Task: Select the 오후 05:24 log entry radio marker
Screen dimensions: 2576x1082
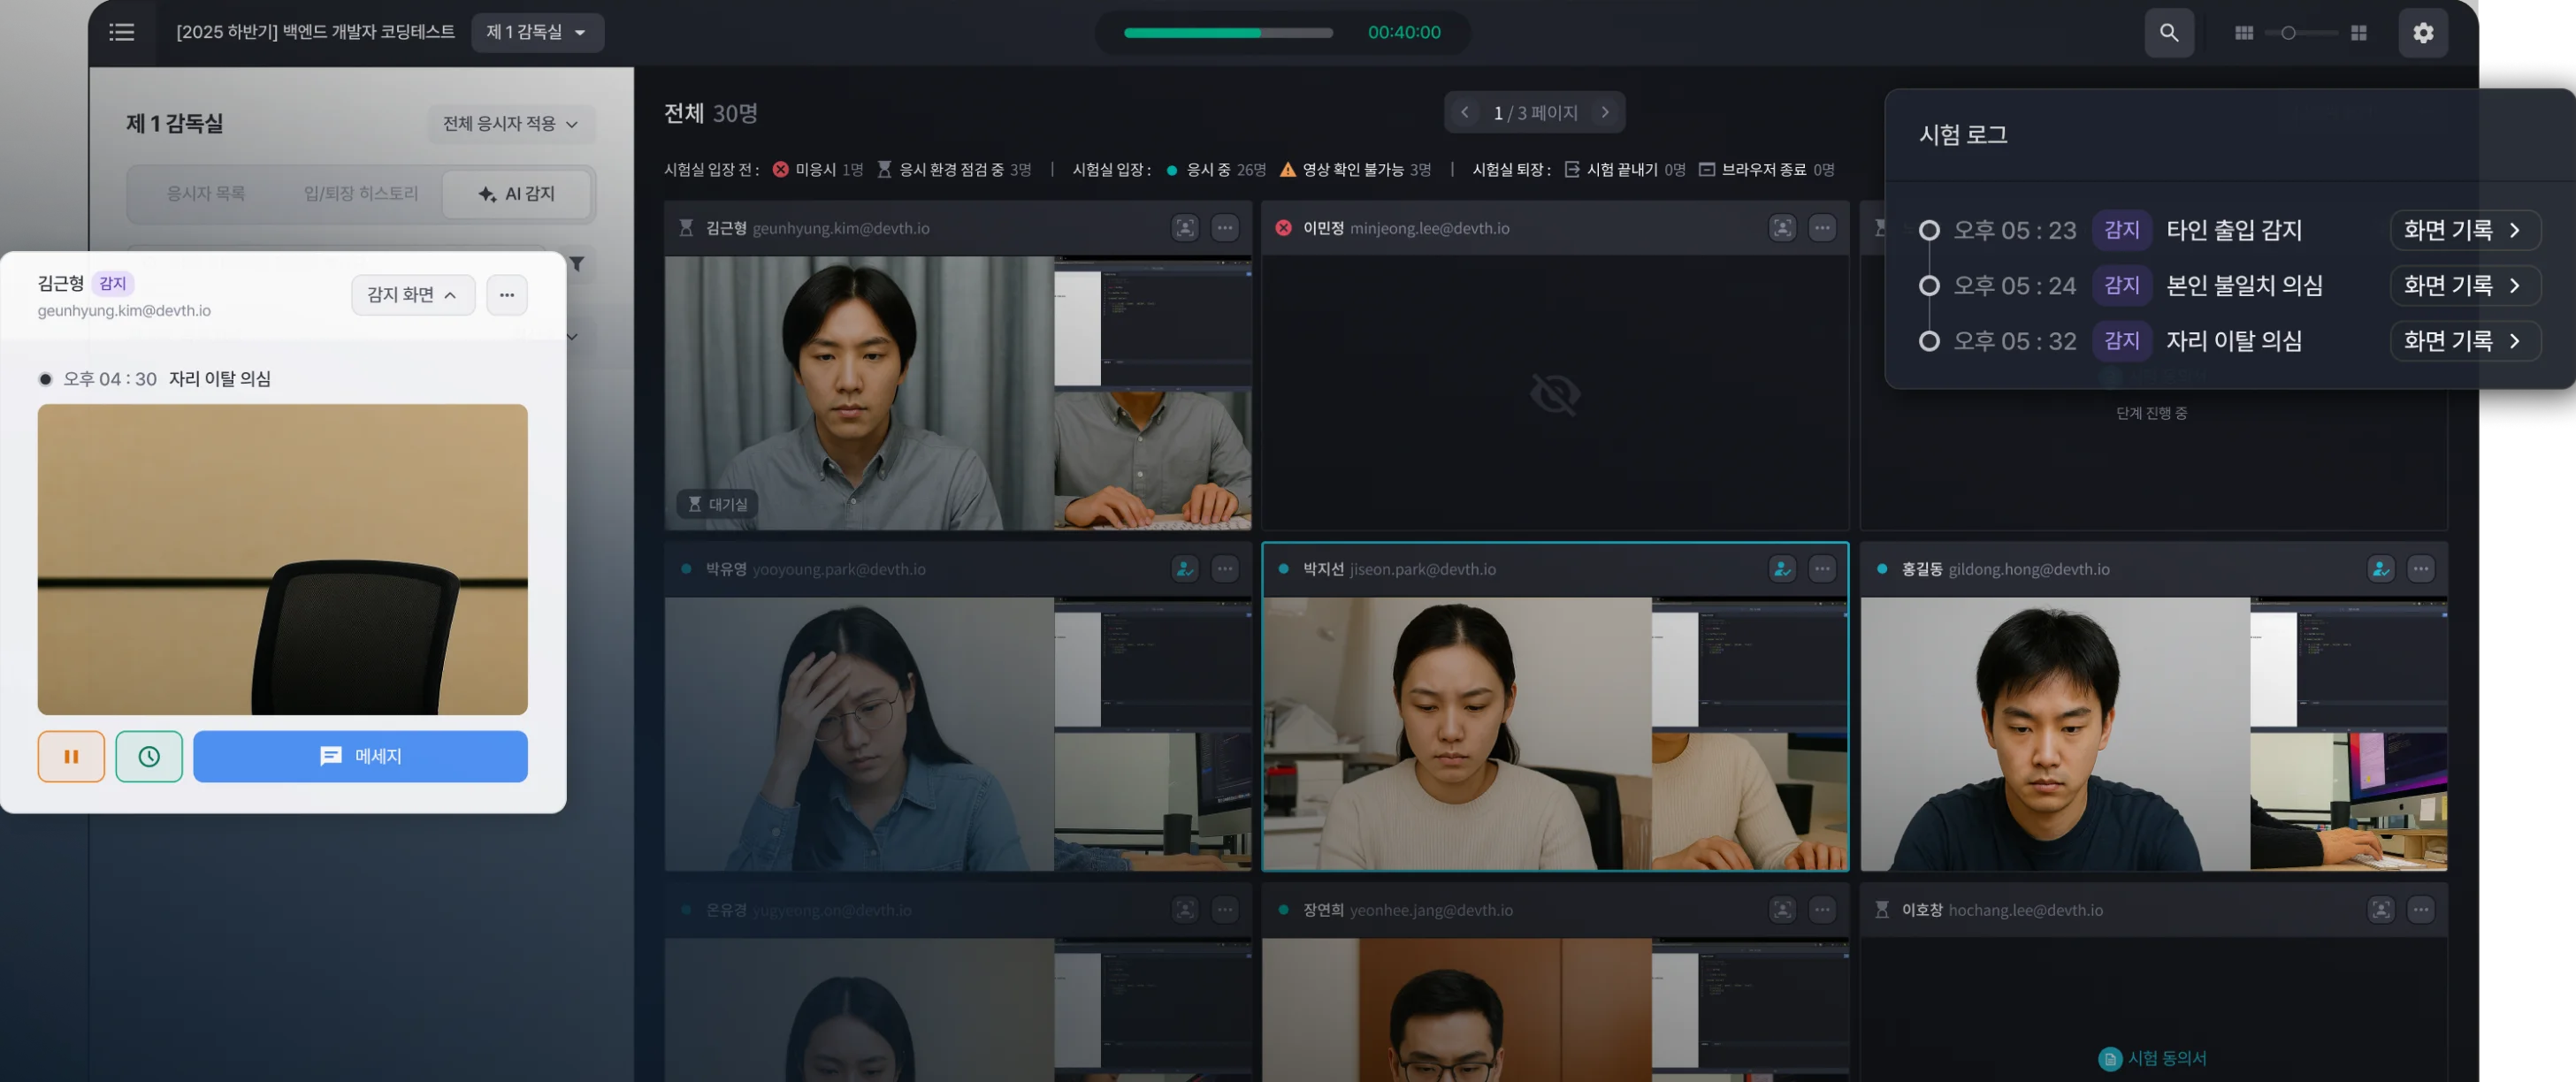Action: (1929, 286)
